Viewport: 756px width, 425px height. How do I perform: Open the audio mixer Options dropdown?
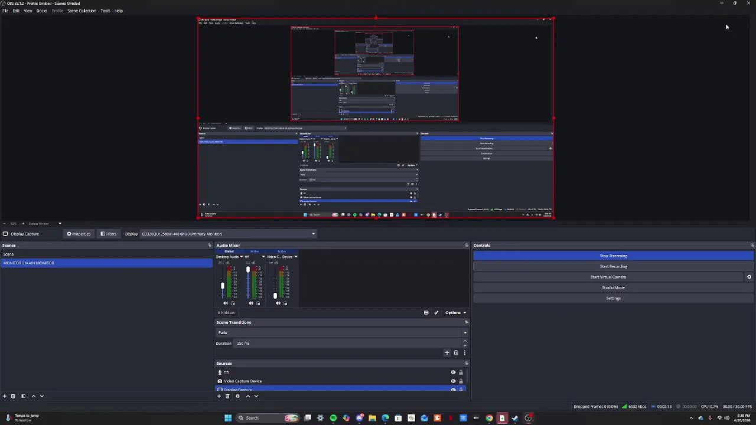click(455, 313)
